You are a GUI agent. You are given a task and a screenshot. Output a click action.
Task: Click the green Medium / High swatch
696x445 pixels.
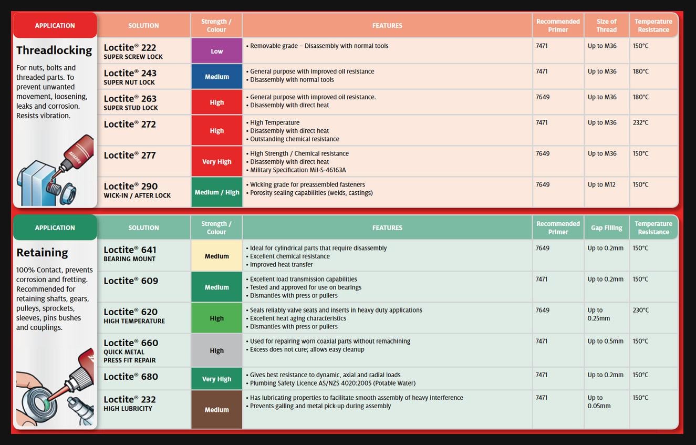click(x=216, y=192)
